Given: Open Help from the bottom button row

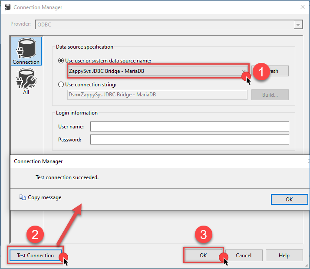Looking at the screenshot, I should pyautogui.click(x=284, y=255).
